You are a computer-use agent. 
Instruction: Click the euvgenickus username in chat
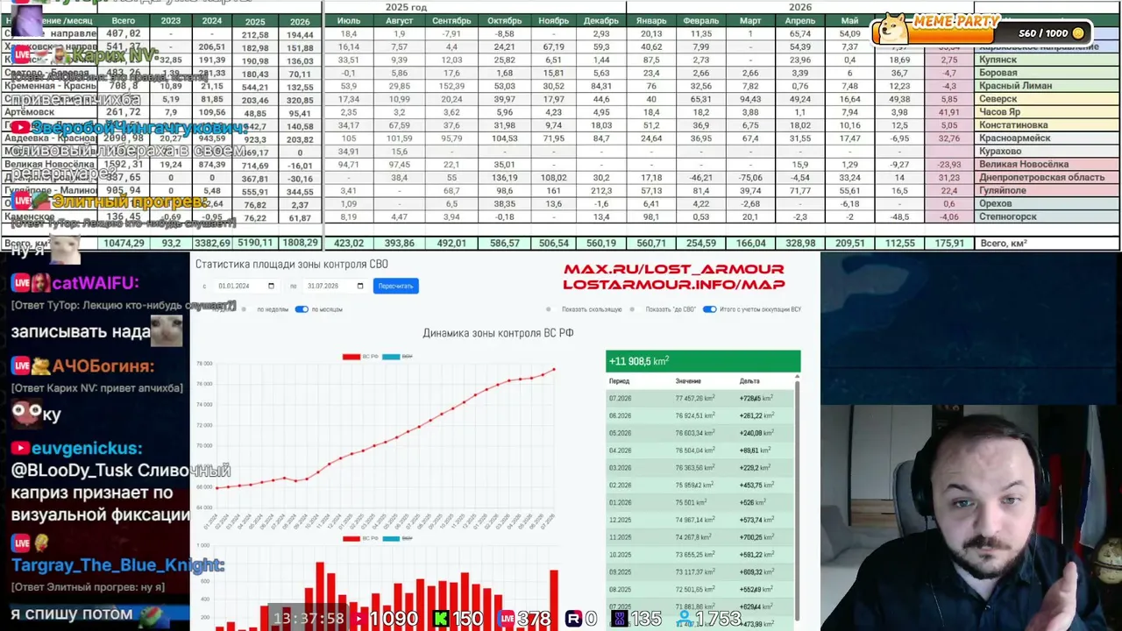tap(87, 449)
